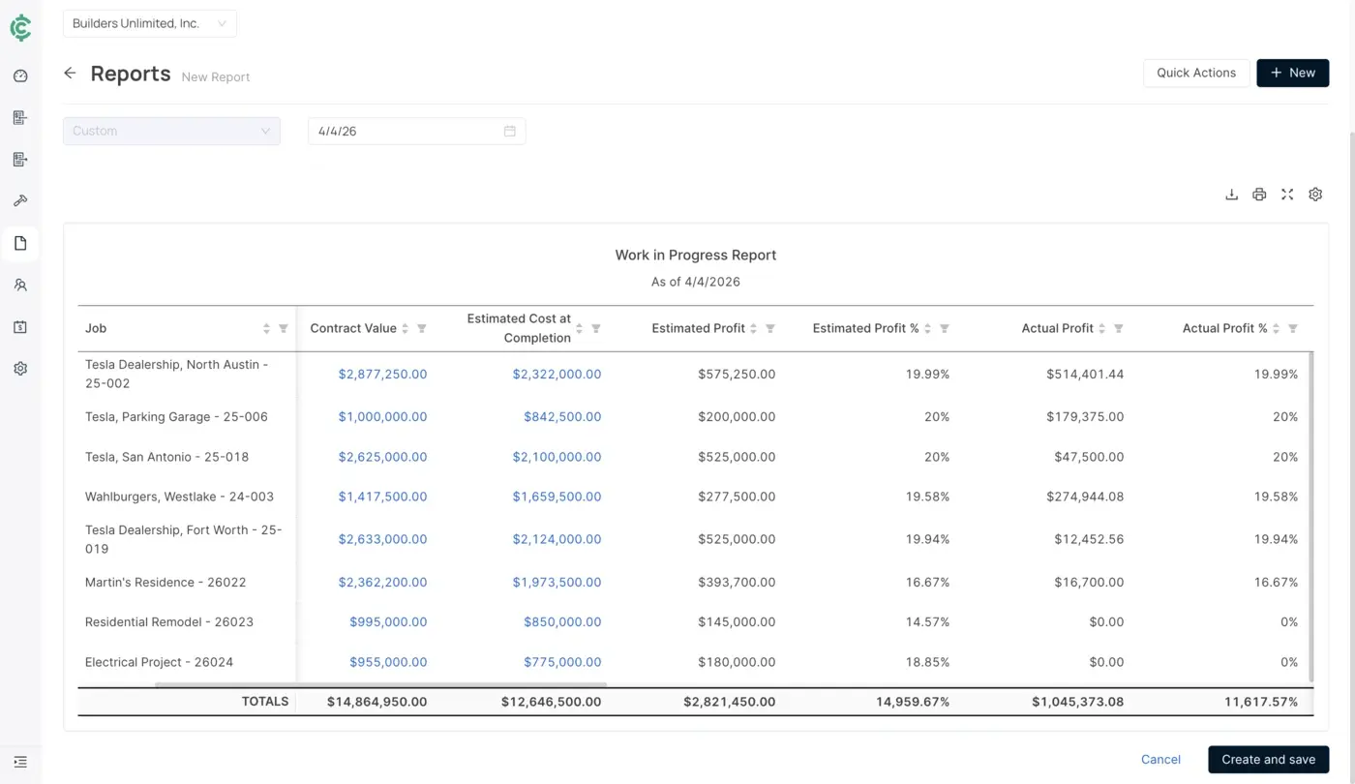Open the people icon in sidebar
The width and height of the screenshot is (1355, 784).
tap(20, 286)
